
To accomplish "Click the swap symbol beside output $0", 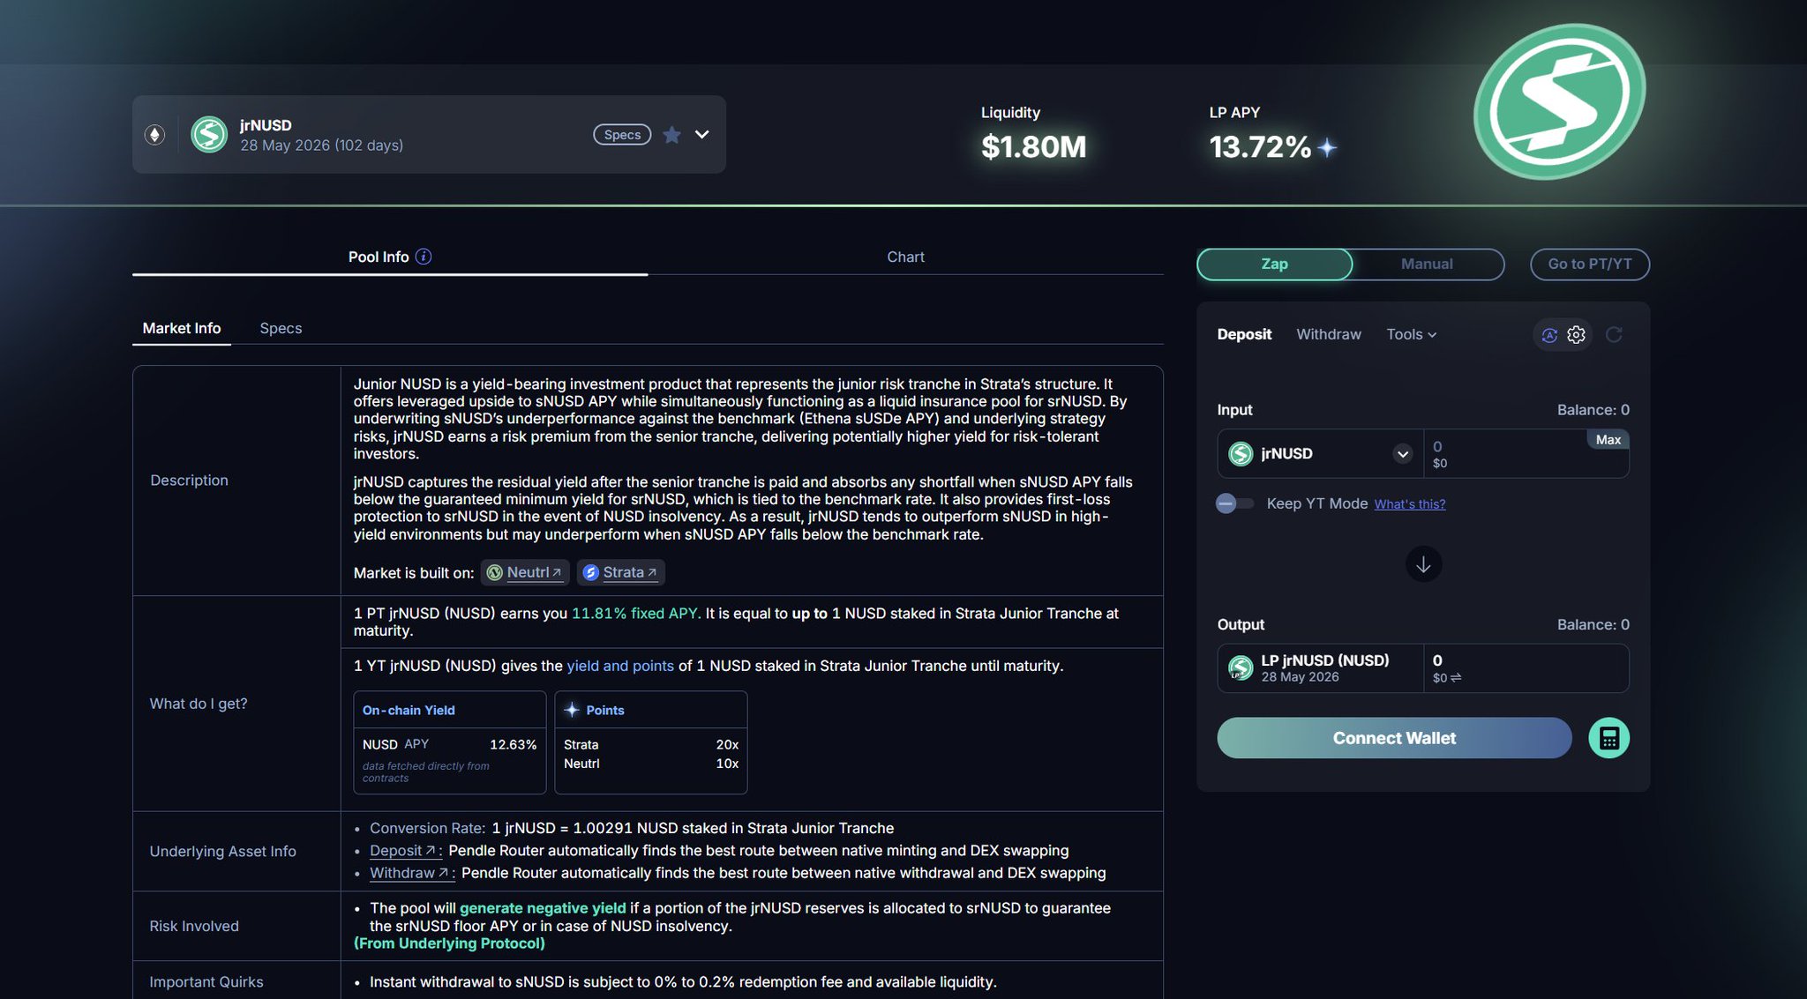I will pos(1456,678).
